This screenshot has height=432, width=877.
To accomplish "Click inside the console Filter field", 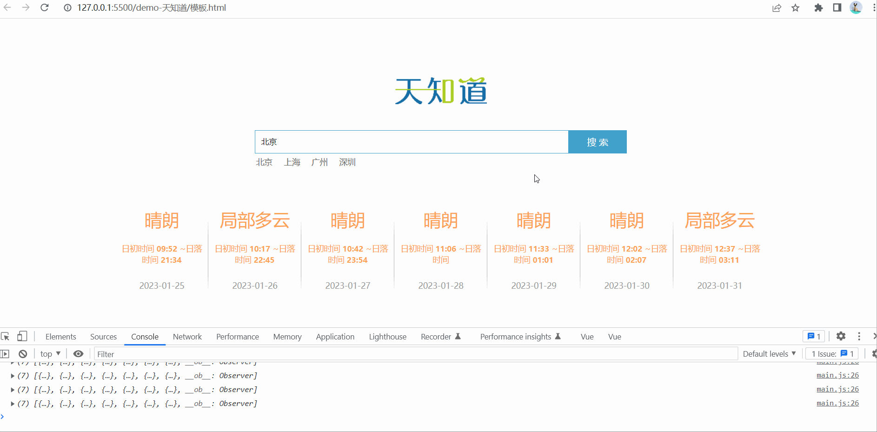I will pyautogui.click(x=279, y=353).
